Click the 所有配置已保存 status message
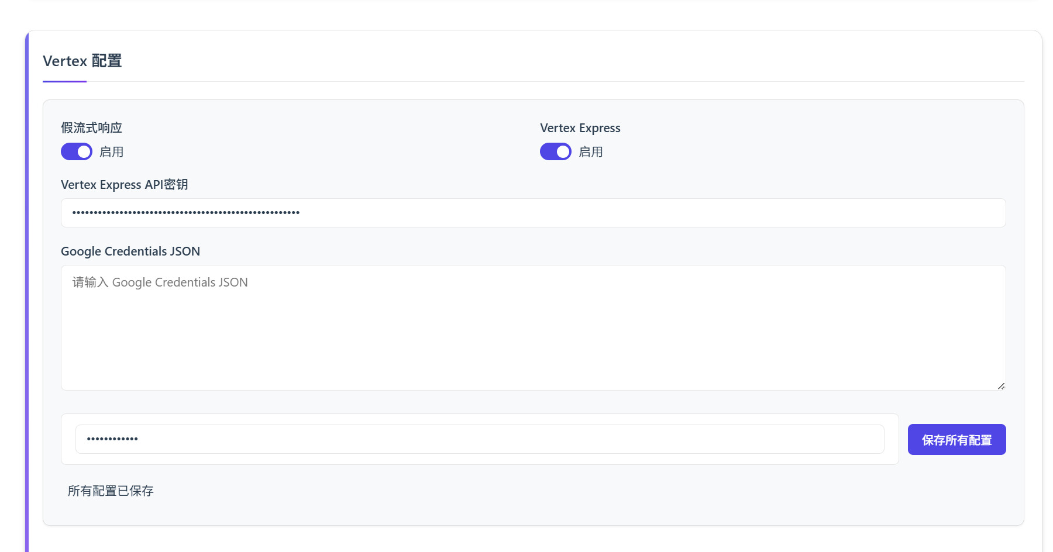1053x552 pixels. click(111, 491)
